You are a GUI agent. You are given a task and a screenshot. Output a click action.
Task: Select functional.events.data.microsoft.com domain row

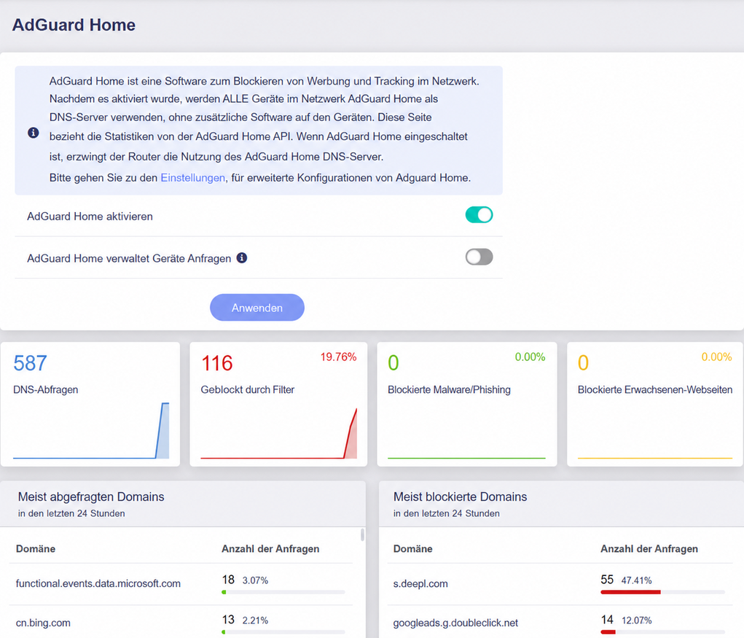[x=180, y=584]
